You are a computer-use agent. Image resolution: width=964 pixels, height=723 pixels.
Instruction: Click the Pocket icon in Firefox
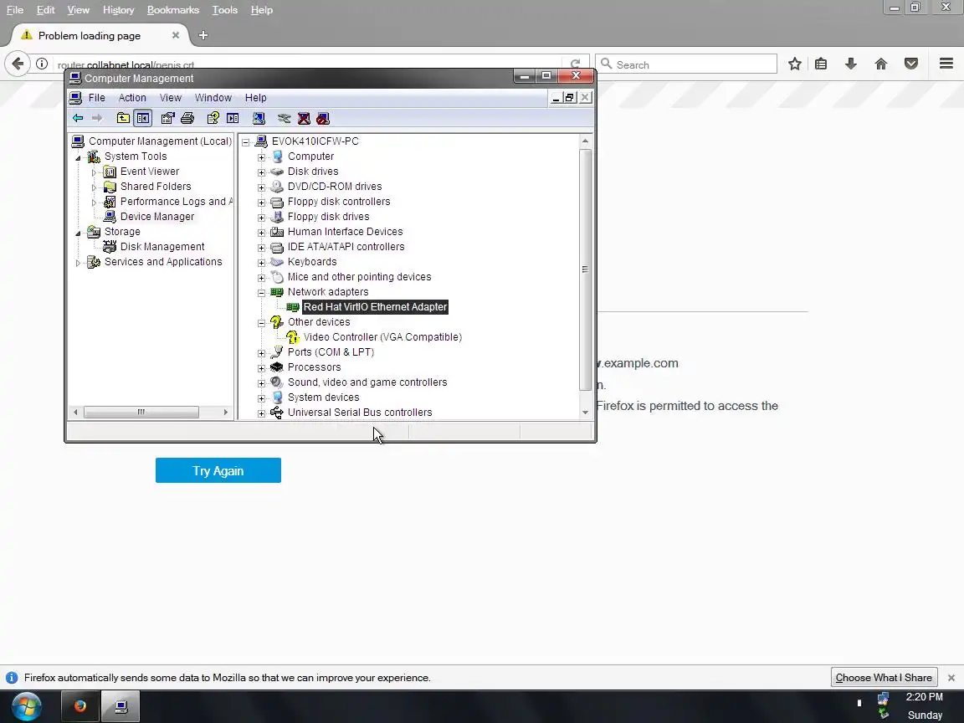(x=911, y=64)
